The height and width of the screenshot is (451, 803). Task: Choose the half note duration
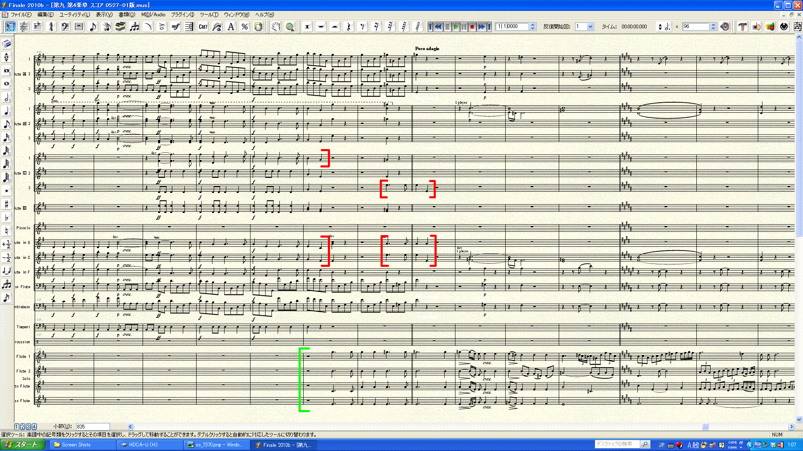tap(7, 97)
